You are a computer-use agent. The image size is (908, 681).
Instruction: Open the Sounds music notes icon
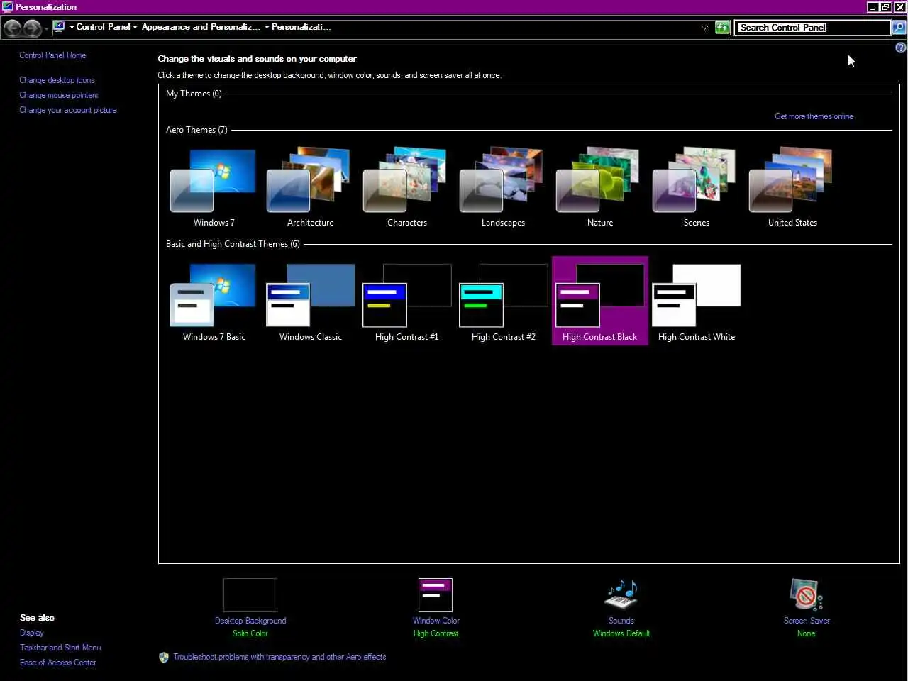point(621,595)
